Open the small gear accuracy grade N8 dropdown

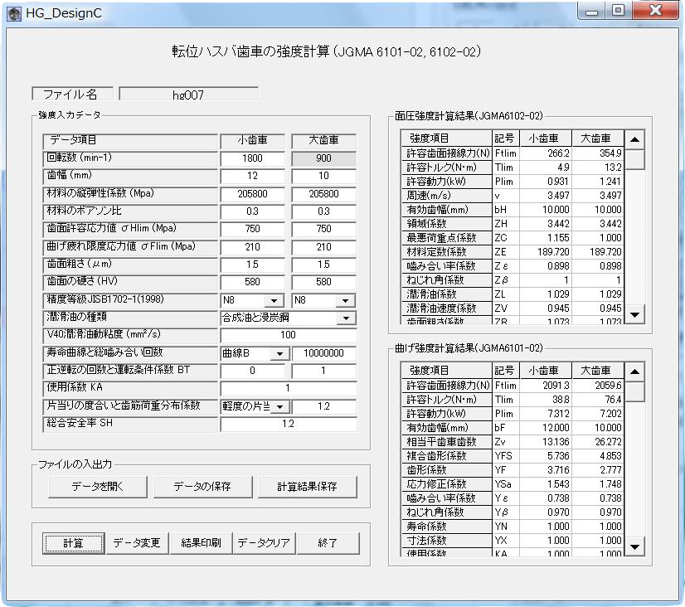[x=271, y=301]
